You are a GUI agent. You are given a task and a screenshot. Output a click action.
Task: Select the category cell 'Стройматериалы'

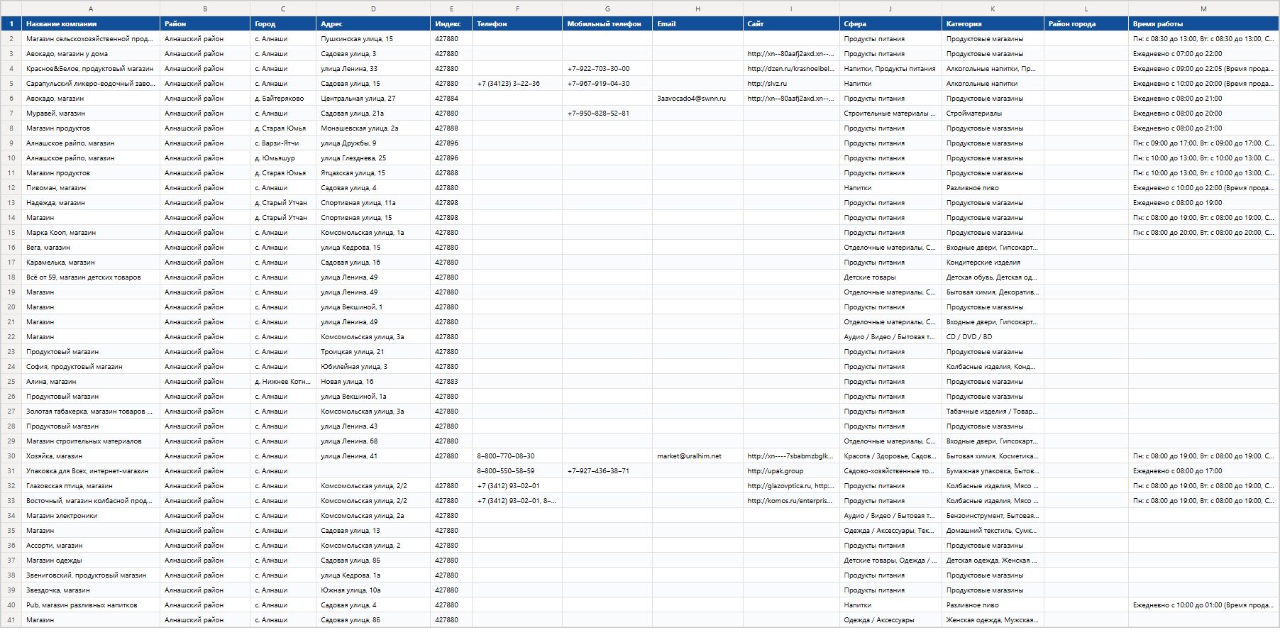(x=993, y=114)
